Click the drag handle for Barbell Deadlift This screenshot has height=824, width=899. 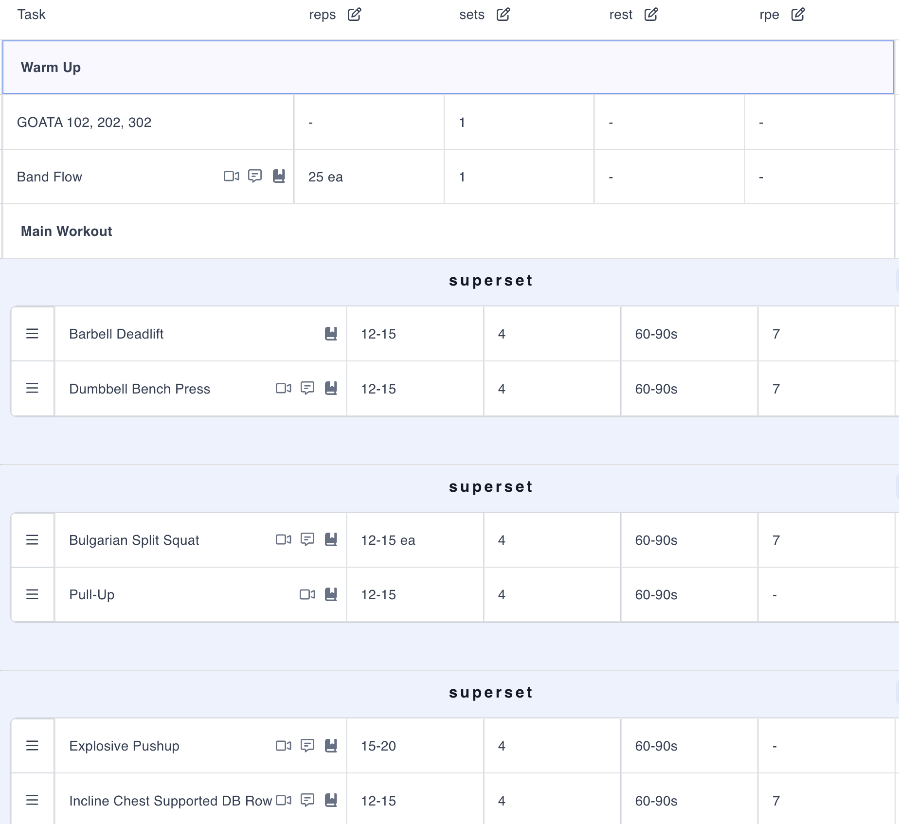click(x=32, y=334)
